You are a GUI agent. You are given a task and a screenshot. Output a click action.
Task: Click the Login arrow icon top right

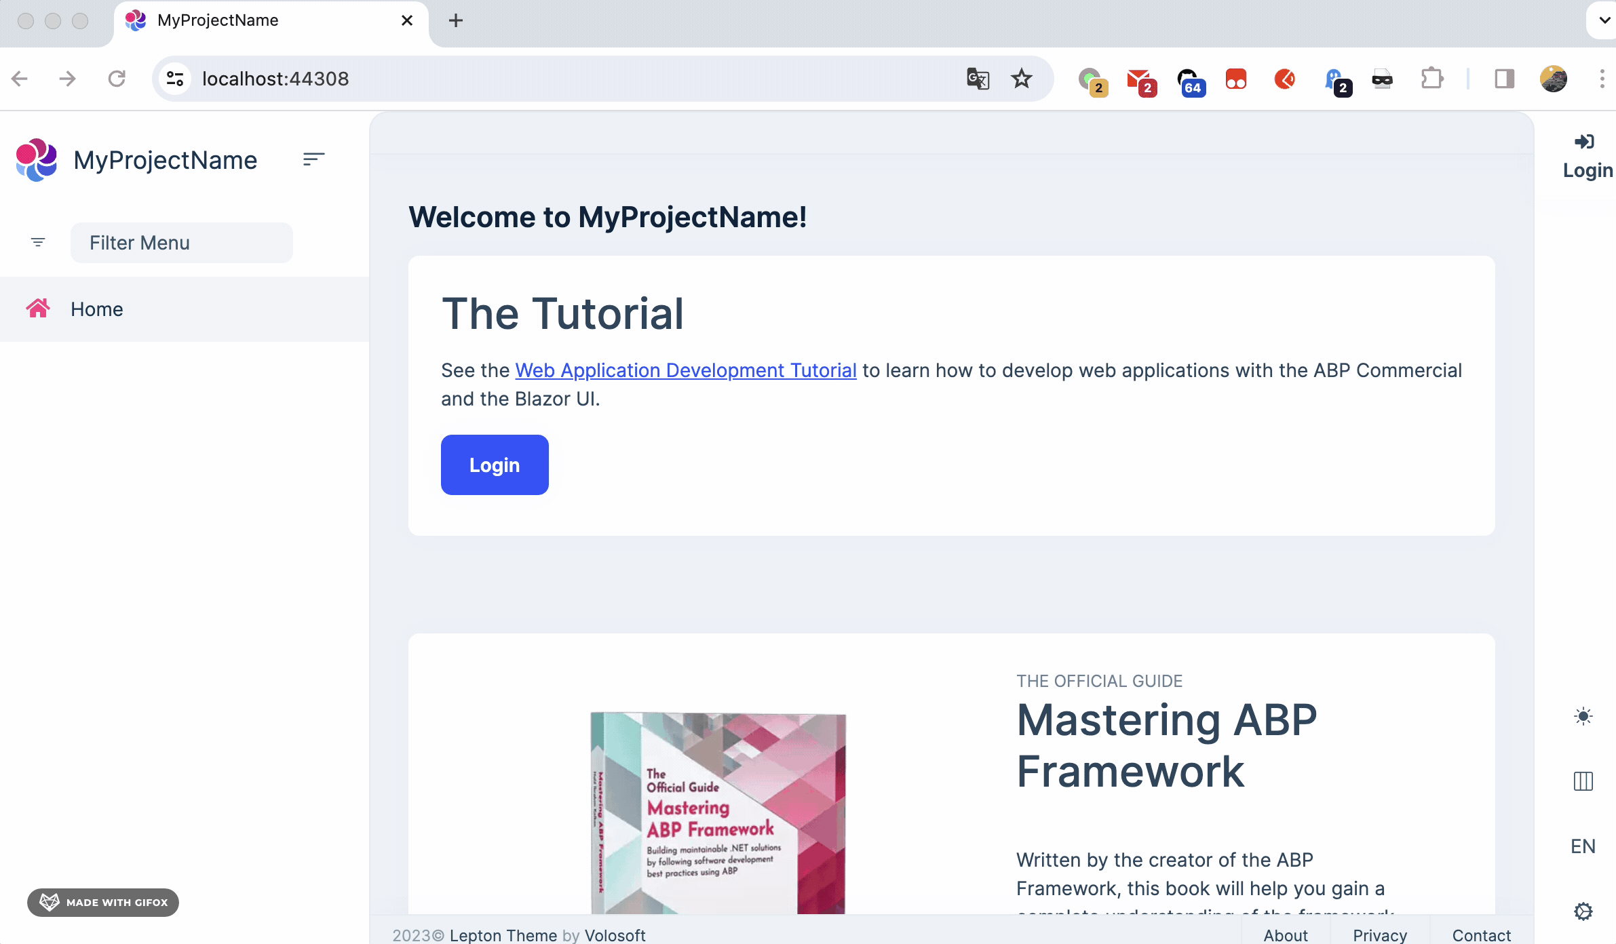(x=1583, y=142)
